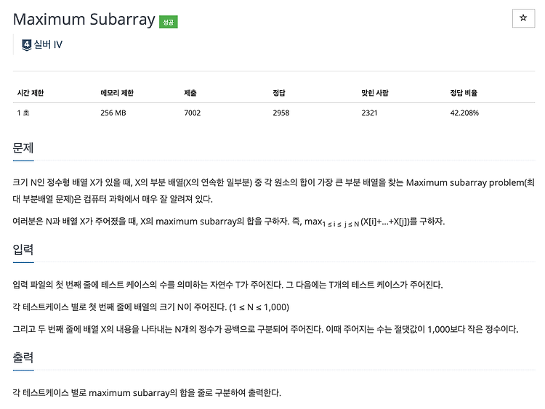Click the 정답 column header
The image size is (545, 409).
(x=279, y=93)
